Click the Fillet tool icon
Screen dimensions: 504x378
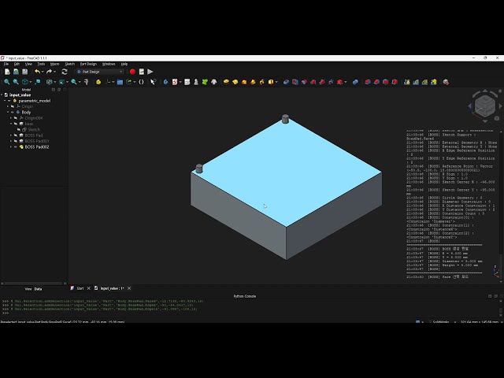pos(368,82)
